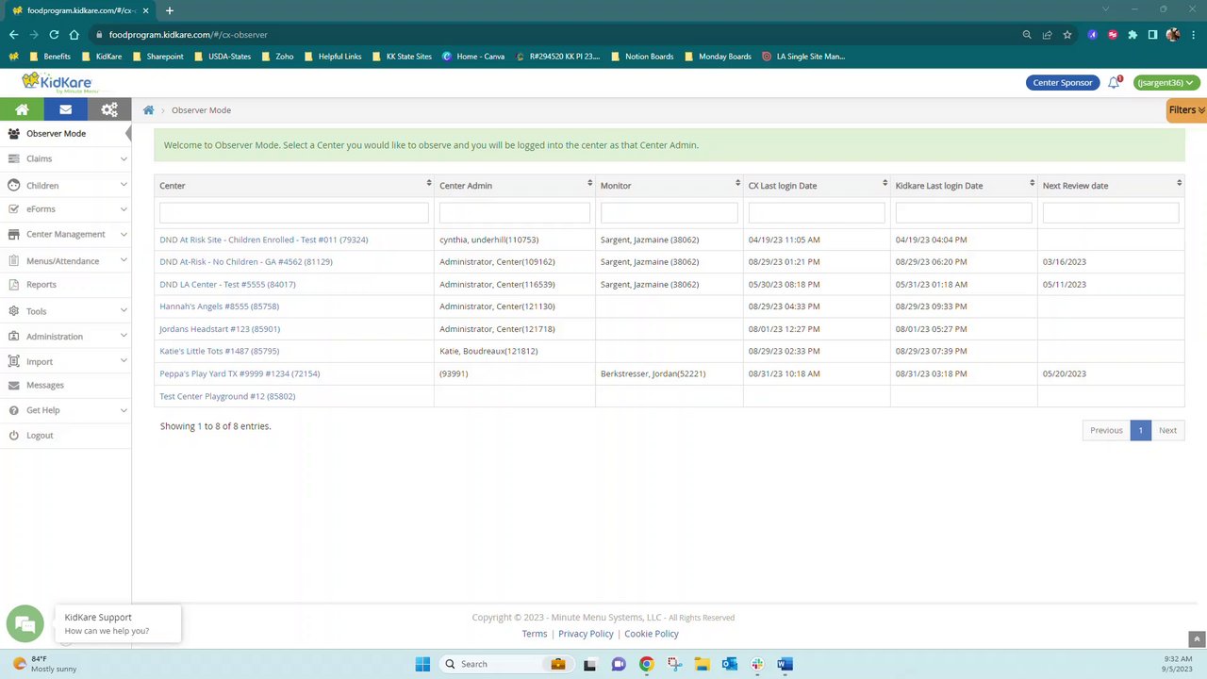Click the Center Admin filter field
The width and height of the screenshot is (1207, 679).
coord(515,213)
